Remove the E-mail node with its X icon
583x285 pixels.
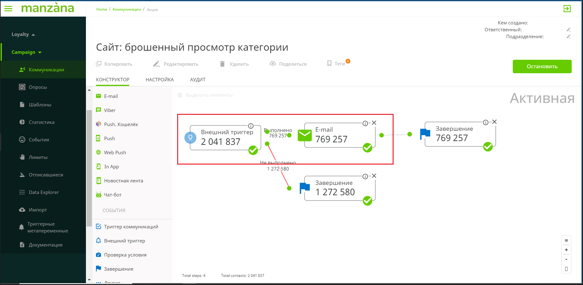[x=374, y=123]
